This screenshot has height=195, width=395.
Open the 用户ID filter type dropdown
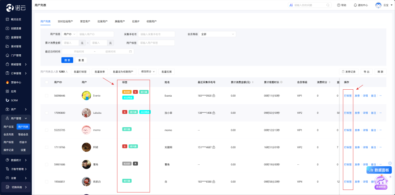tap(69, 34)
